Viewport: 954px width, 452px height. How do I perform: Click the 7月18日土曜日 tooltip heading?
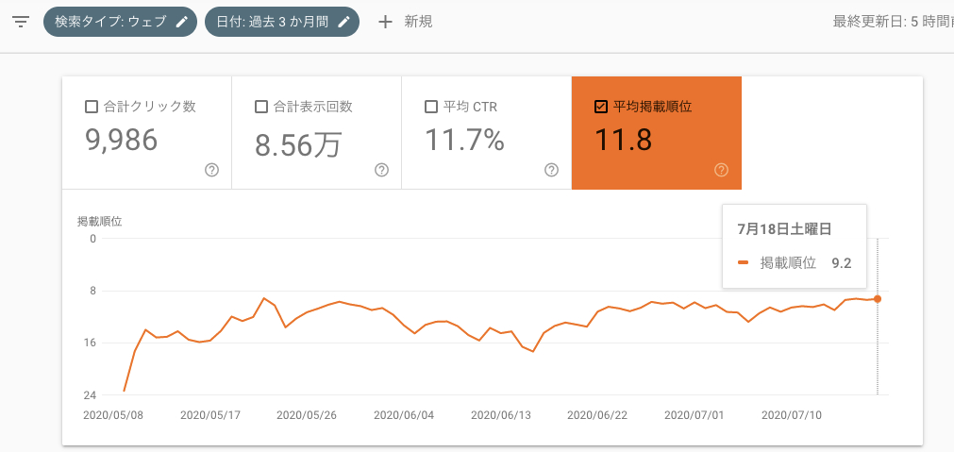(x=784, y=229)
